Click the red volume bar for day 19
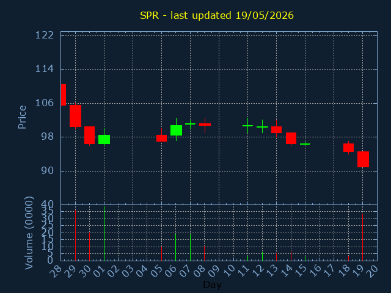 tap(362, 237)
